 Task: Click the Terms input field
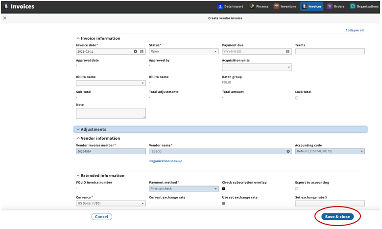(x=330, y=51)
